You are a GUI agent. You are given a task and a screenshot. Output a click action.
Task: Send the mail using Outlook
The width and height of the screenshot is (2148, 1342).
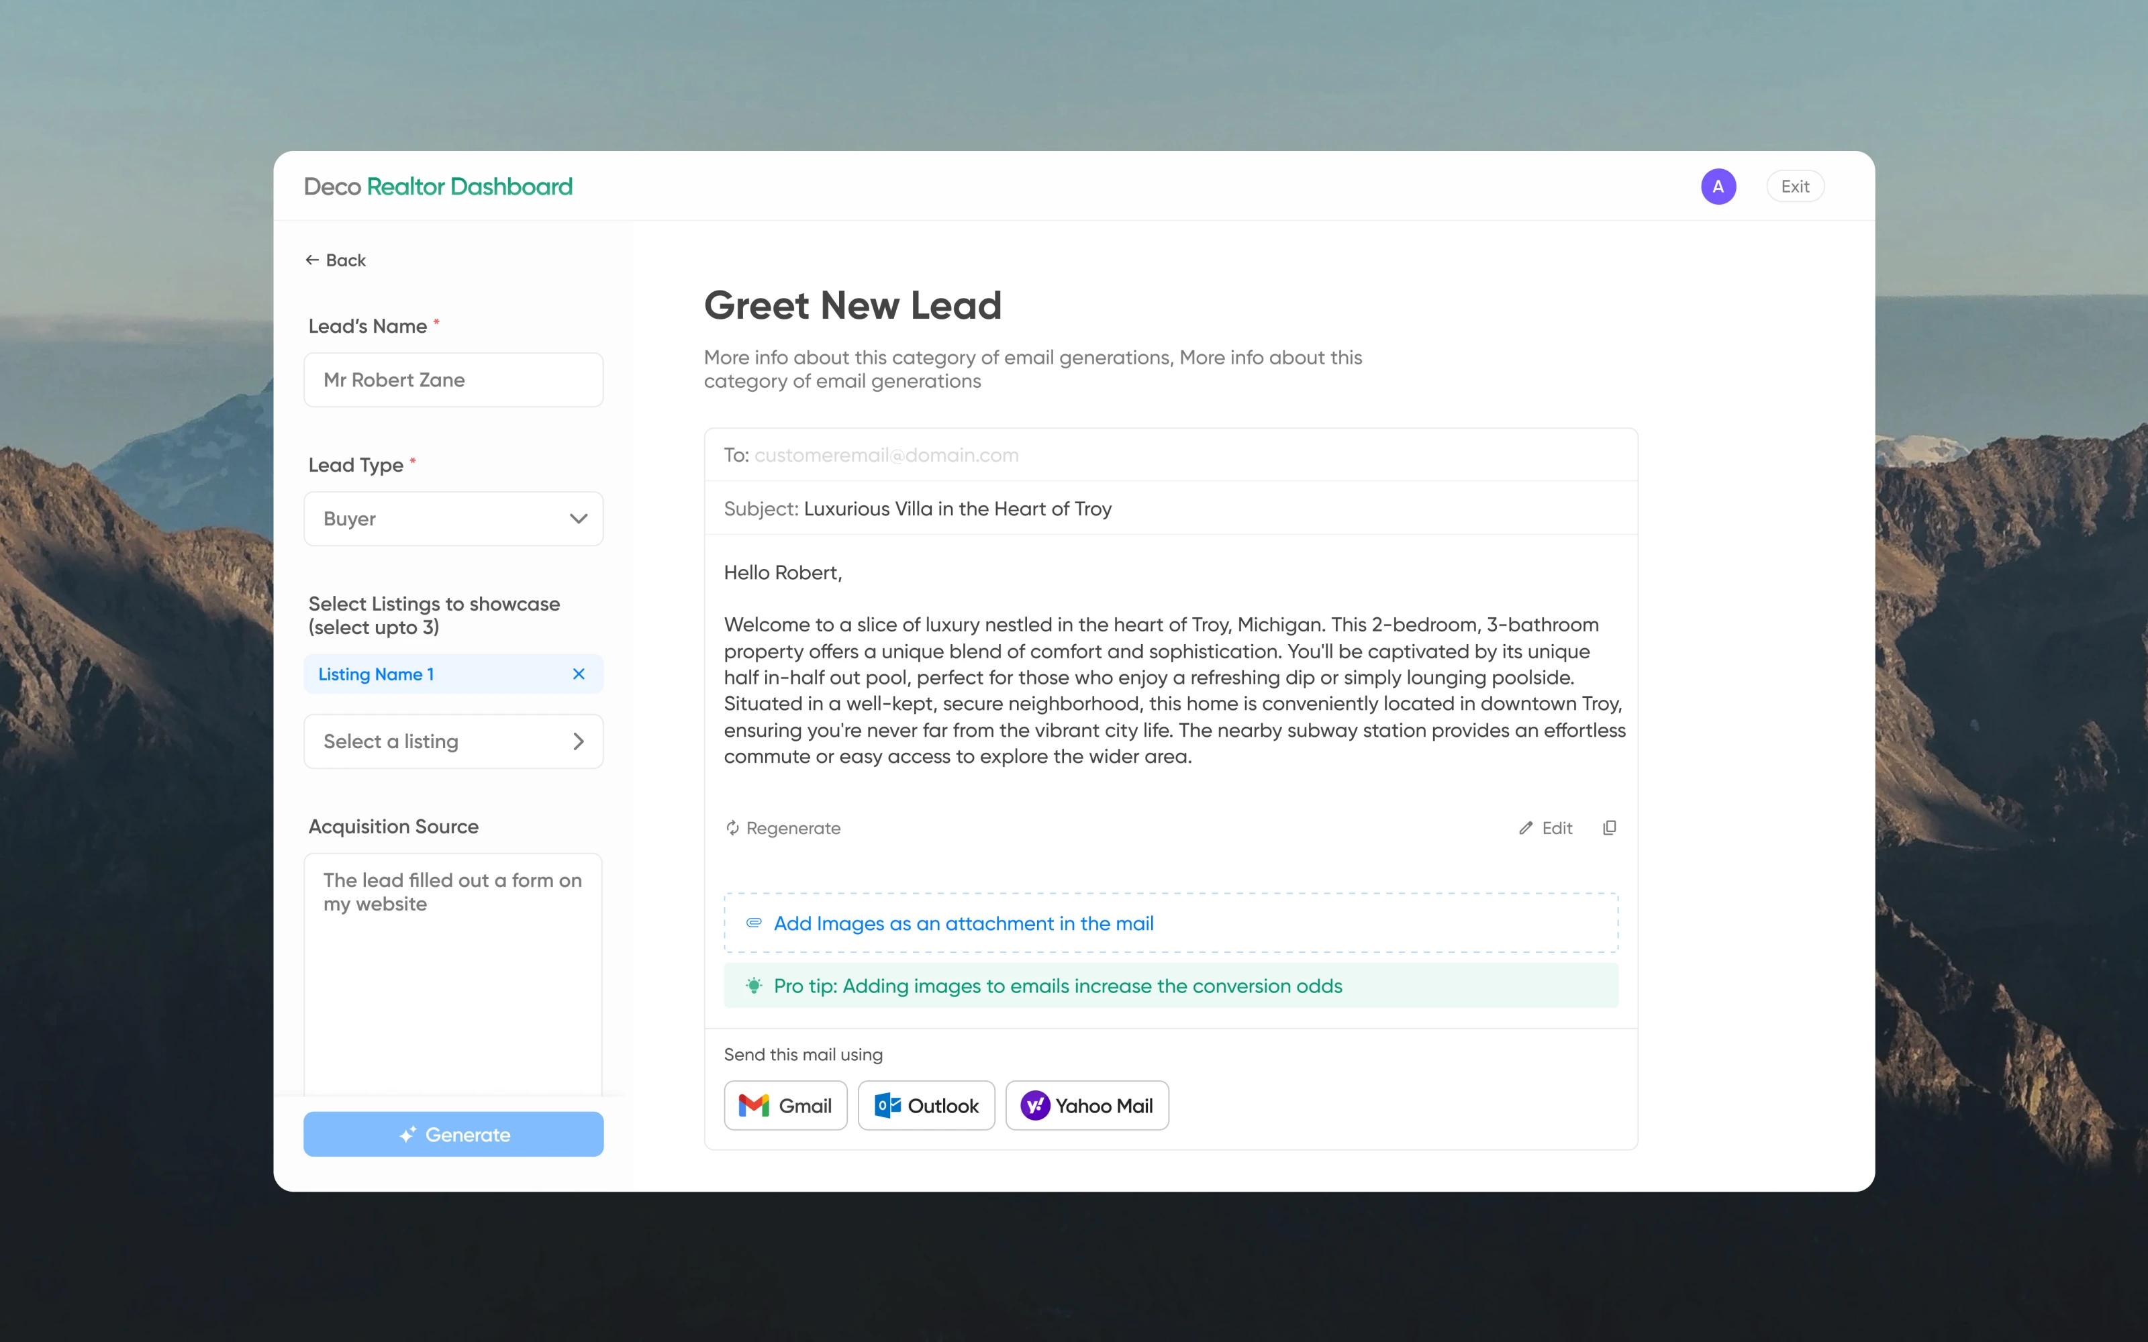click(926, 1105)
